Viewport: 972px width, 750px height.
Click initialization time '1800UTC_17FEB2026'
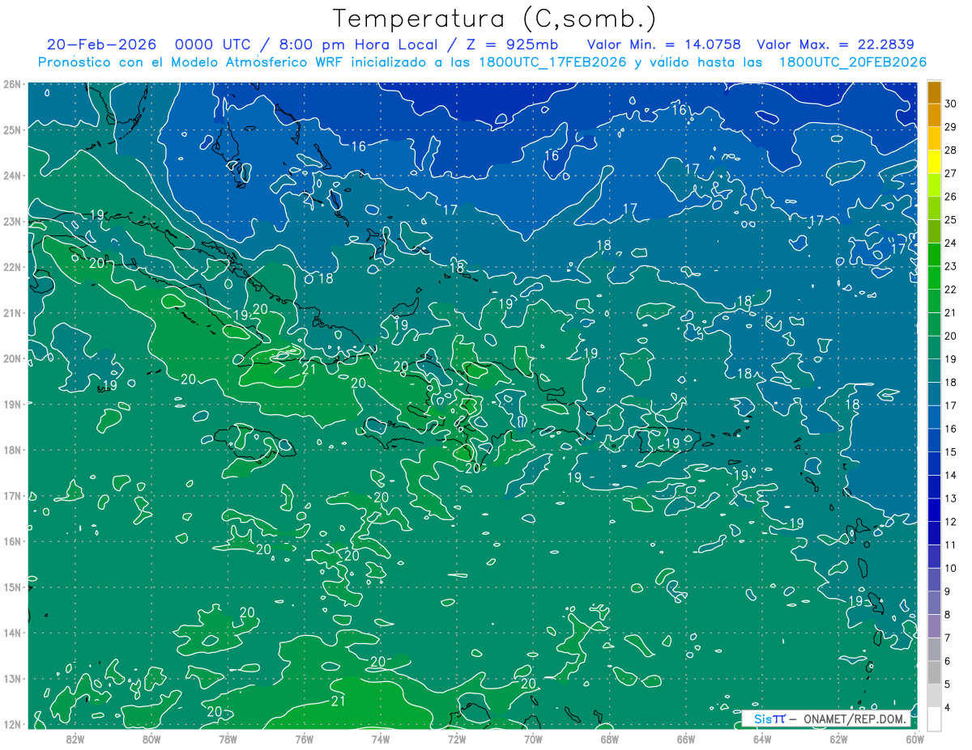[x=552, y=62]
